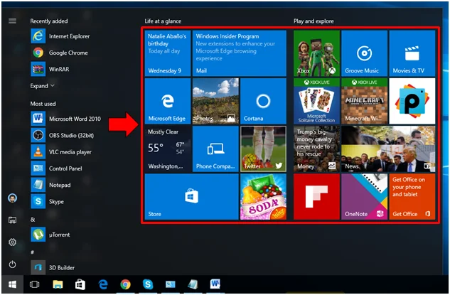Open File Explorer in the Start sidebar
The width and height of the screenshot is (450, 295).
click(x=12, y=220)
